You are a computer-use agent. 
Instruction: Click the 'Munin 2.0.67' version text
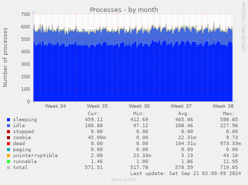[x=124, y=180]
